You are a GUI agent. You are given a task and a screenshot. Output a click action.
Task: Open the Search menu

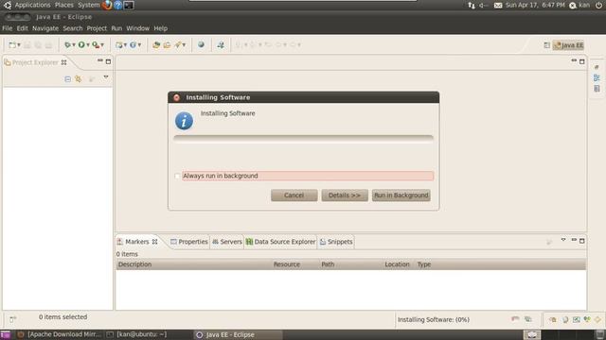pyautogui.click(x=73, y=28)
